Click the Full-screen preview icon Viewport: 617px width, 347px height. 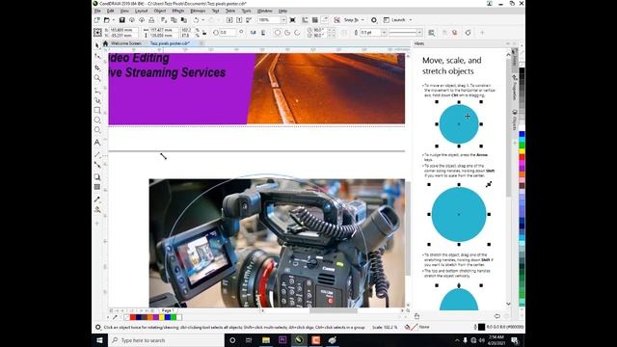pyautogui.click(x=293, y=19)
